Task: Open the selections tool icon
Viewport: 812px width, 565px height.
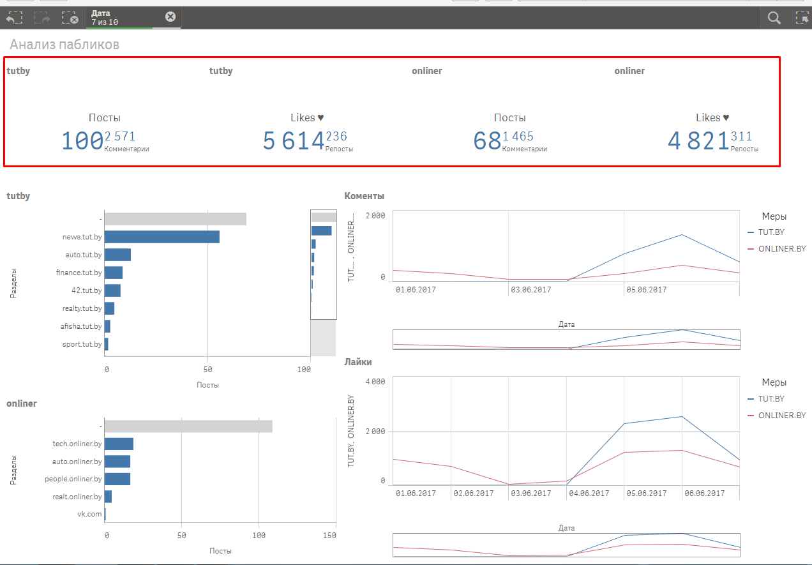Action: [802, 19]
